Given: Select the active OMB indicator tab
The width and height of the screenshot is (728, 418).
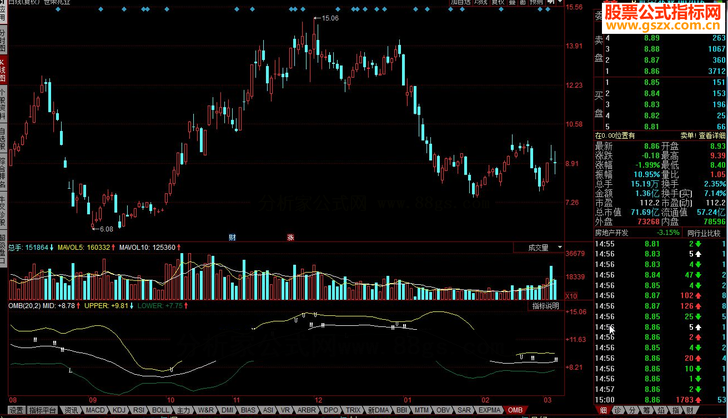Looking at the screenshot, I should pyautogui.click(x=515, y=411).
